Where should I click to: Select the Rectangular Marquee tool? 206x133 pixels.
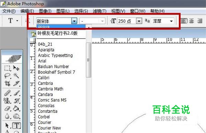pyautogui.click(x=7, y=68)
